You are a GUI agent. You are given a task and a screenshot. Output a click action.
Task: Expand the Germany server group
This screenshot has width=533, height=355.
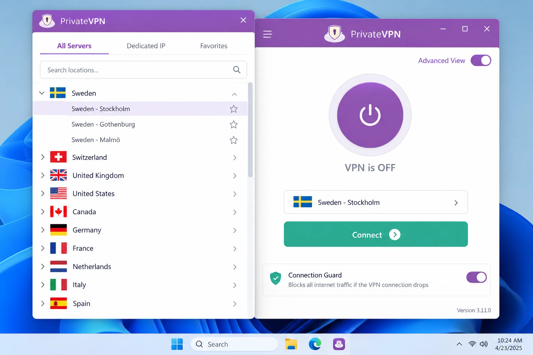43,230
